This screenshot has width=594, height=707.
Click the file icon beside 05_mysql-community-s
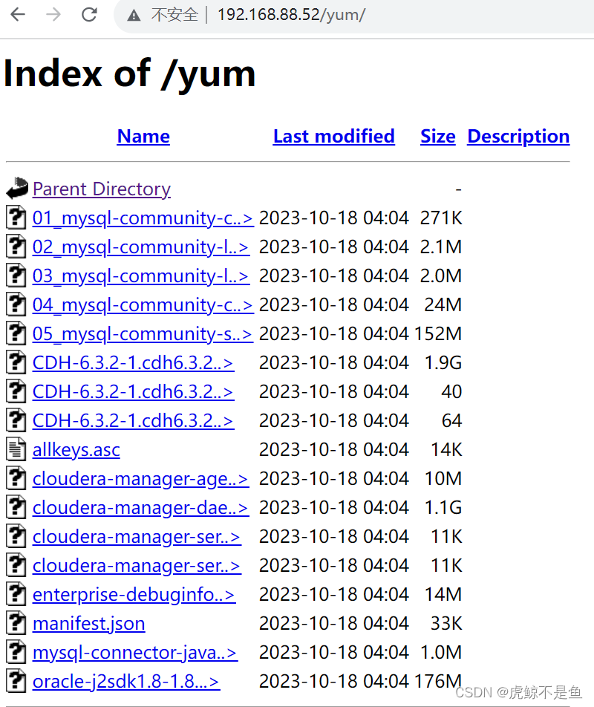point(16,333)
